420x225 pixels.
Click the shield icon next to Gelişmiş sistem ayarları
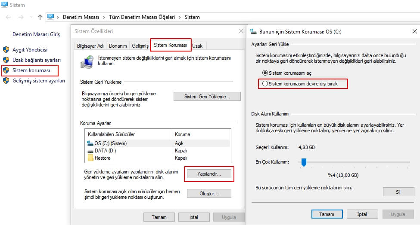(6, 81)
